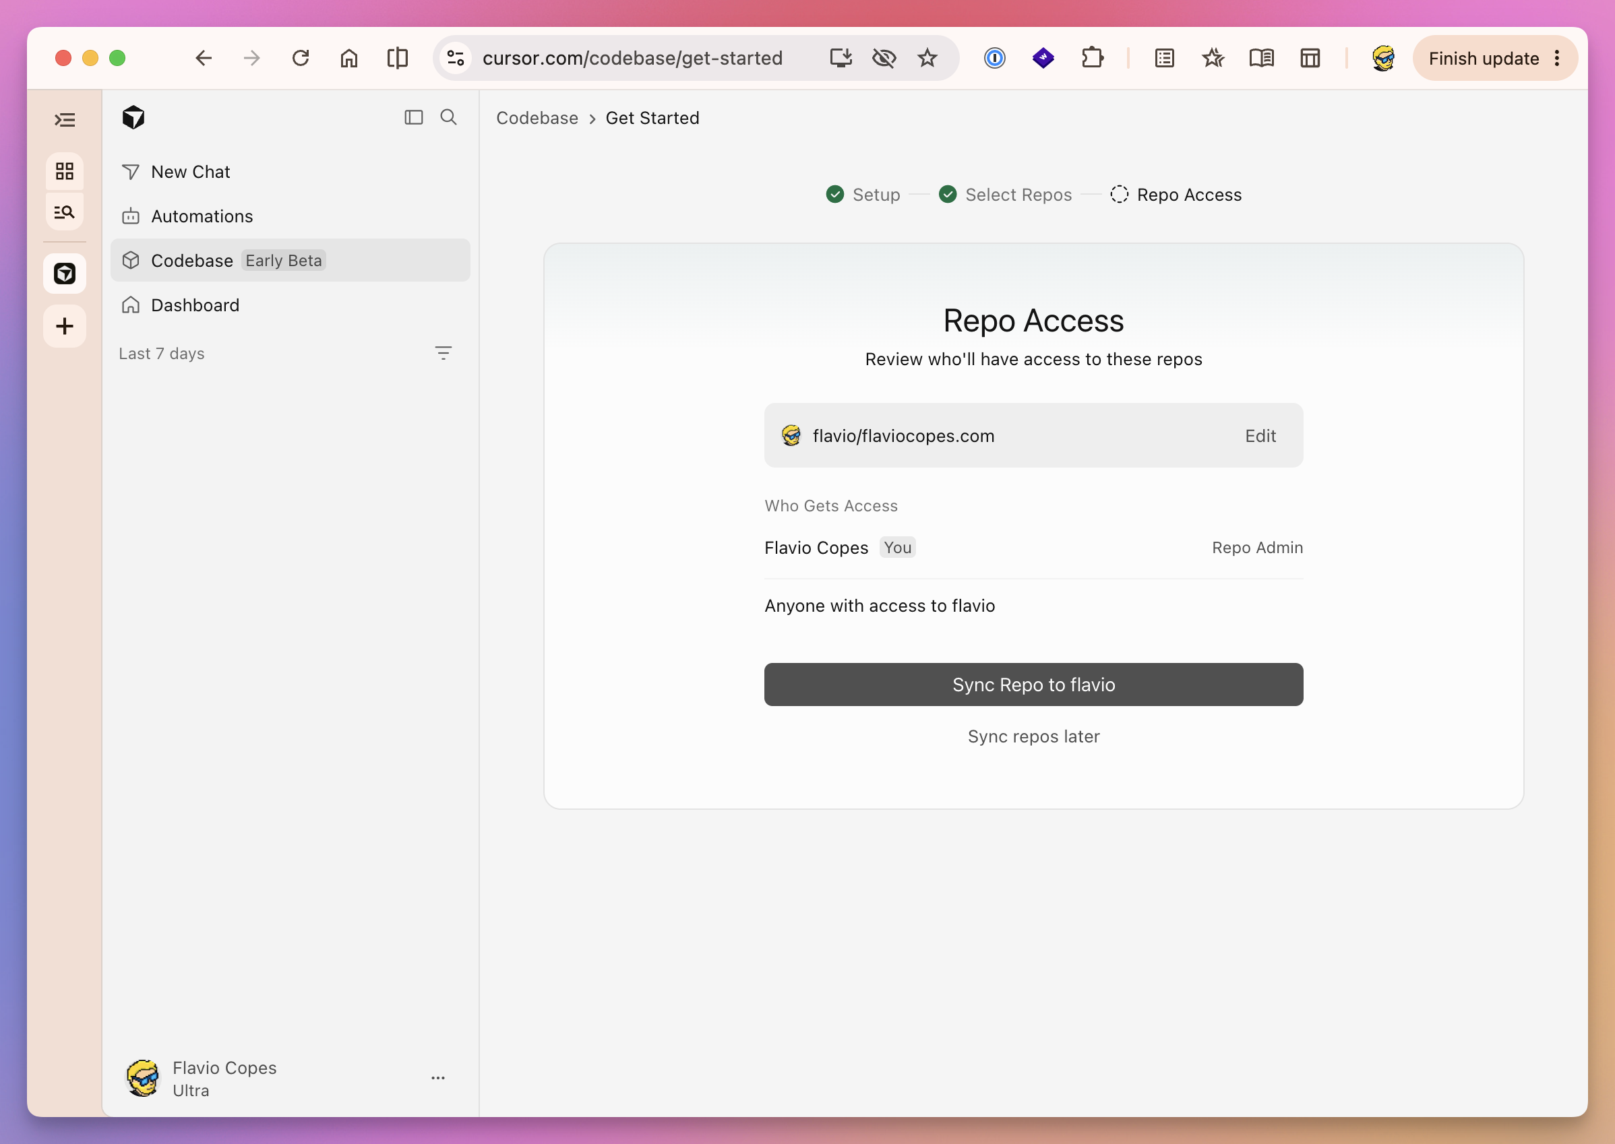Expand the vertical tabs sidebar
This screenshot has width=1615, height=1144.
[x=65, y=120]
